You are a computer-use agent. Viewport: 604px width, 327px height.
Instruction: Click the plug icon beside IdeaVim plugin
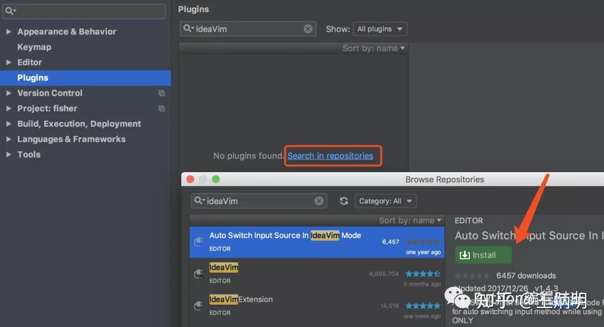(199, 273)
